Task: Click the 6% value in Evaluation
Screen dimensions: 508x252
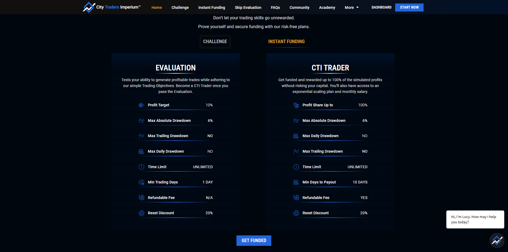Action: click(210, 121)
